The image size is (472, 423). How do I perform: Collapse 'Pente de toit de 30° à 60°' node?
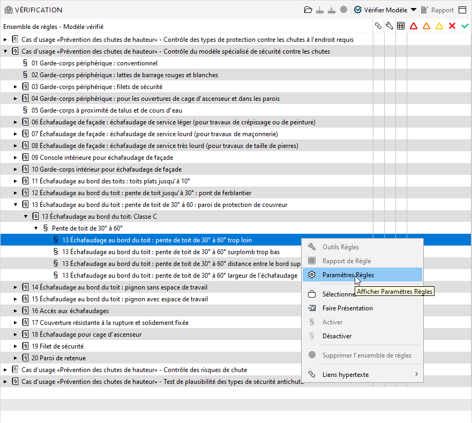pos(36,228)
